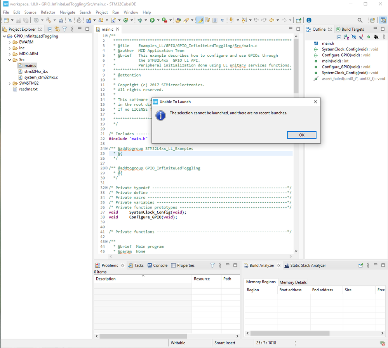
Task: Expand the SW4STM32 folder
Action: 10,84
